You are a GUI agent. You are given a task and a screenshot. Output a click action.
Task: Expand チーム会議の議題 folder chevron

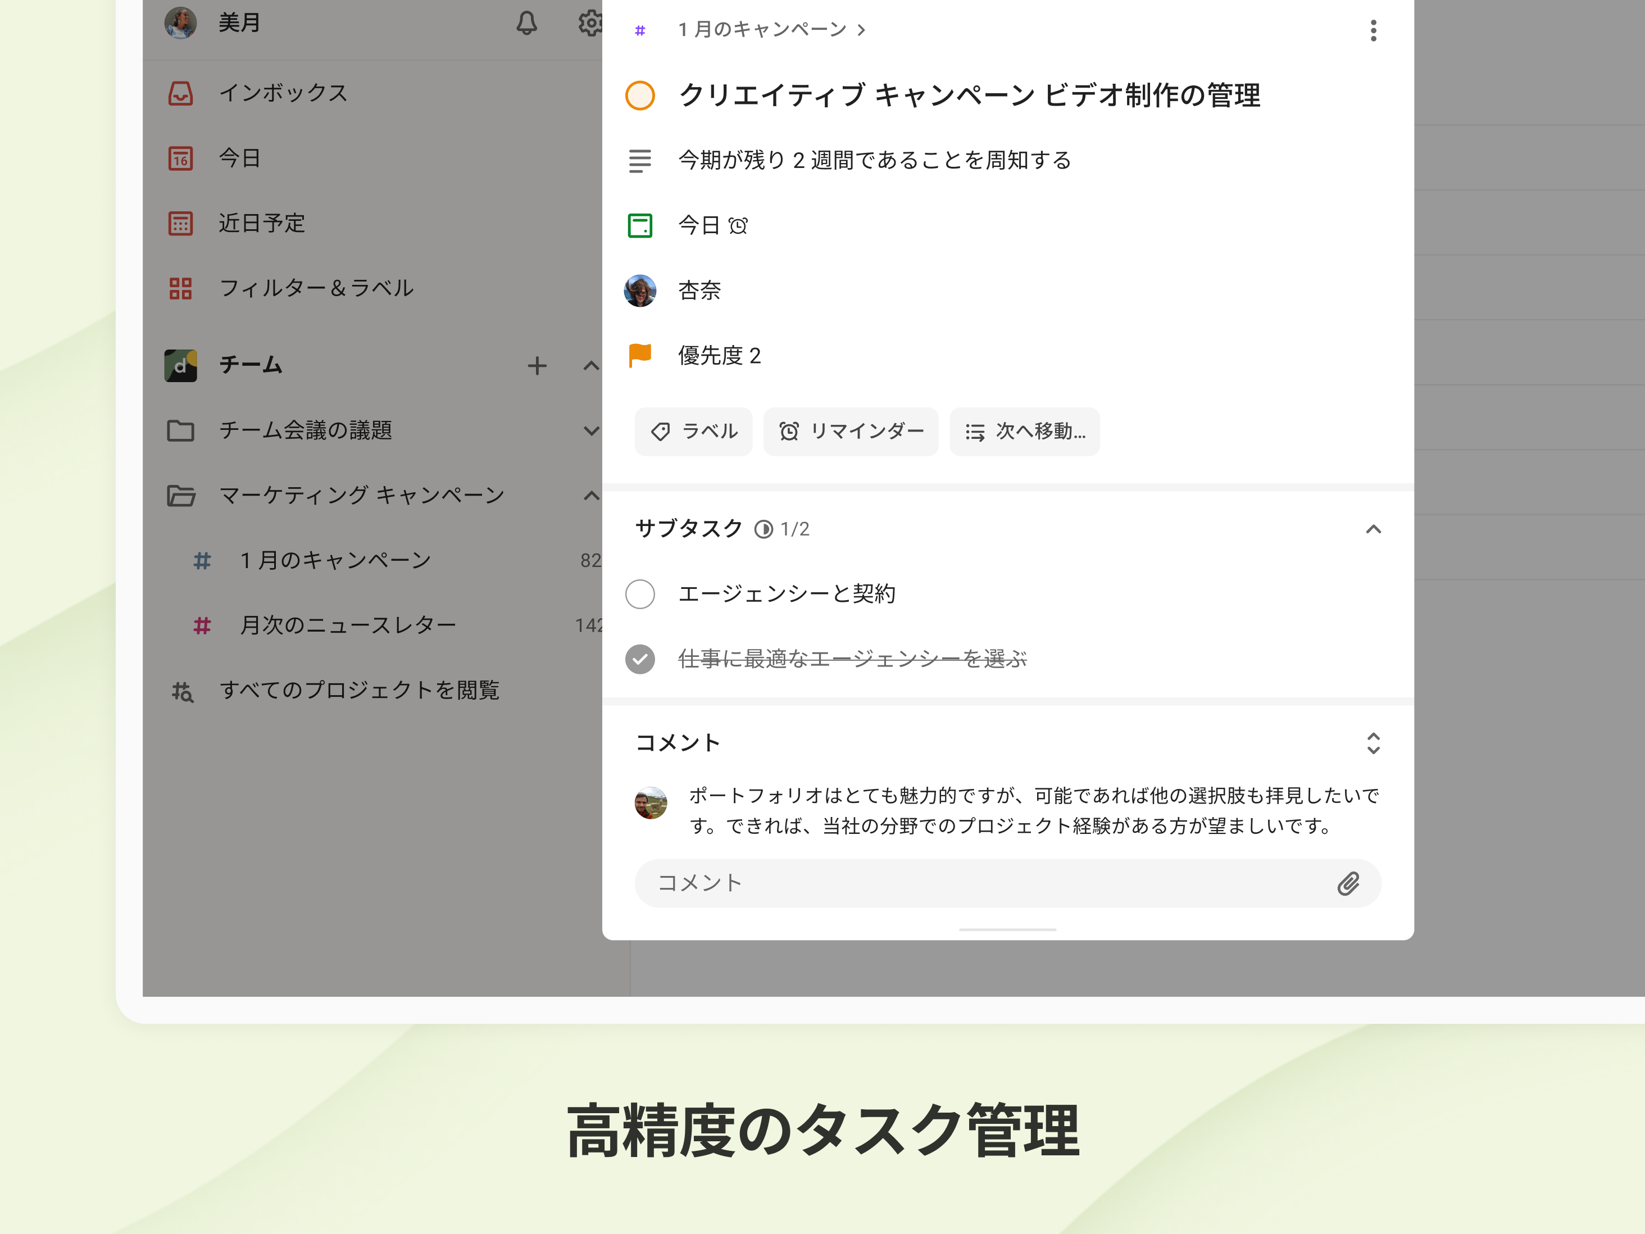point(591,430)
